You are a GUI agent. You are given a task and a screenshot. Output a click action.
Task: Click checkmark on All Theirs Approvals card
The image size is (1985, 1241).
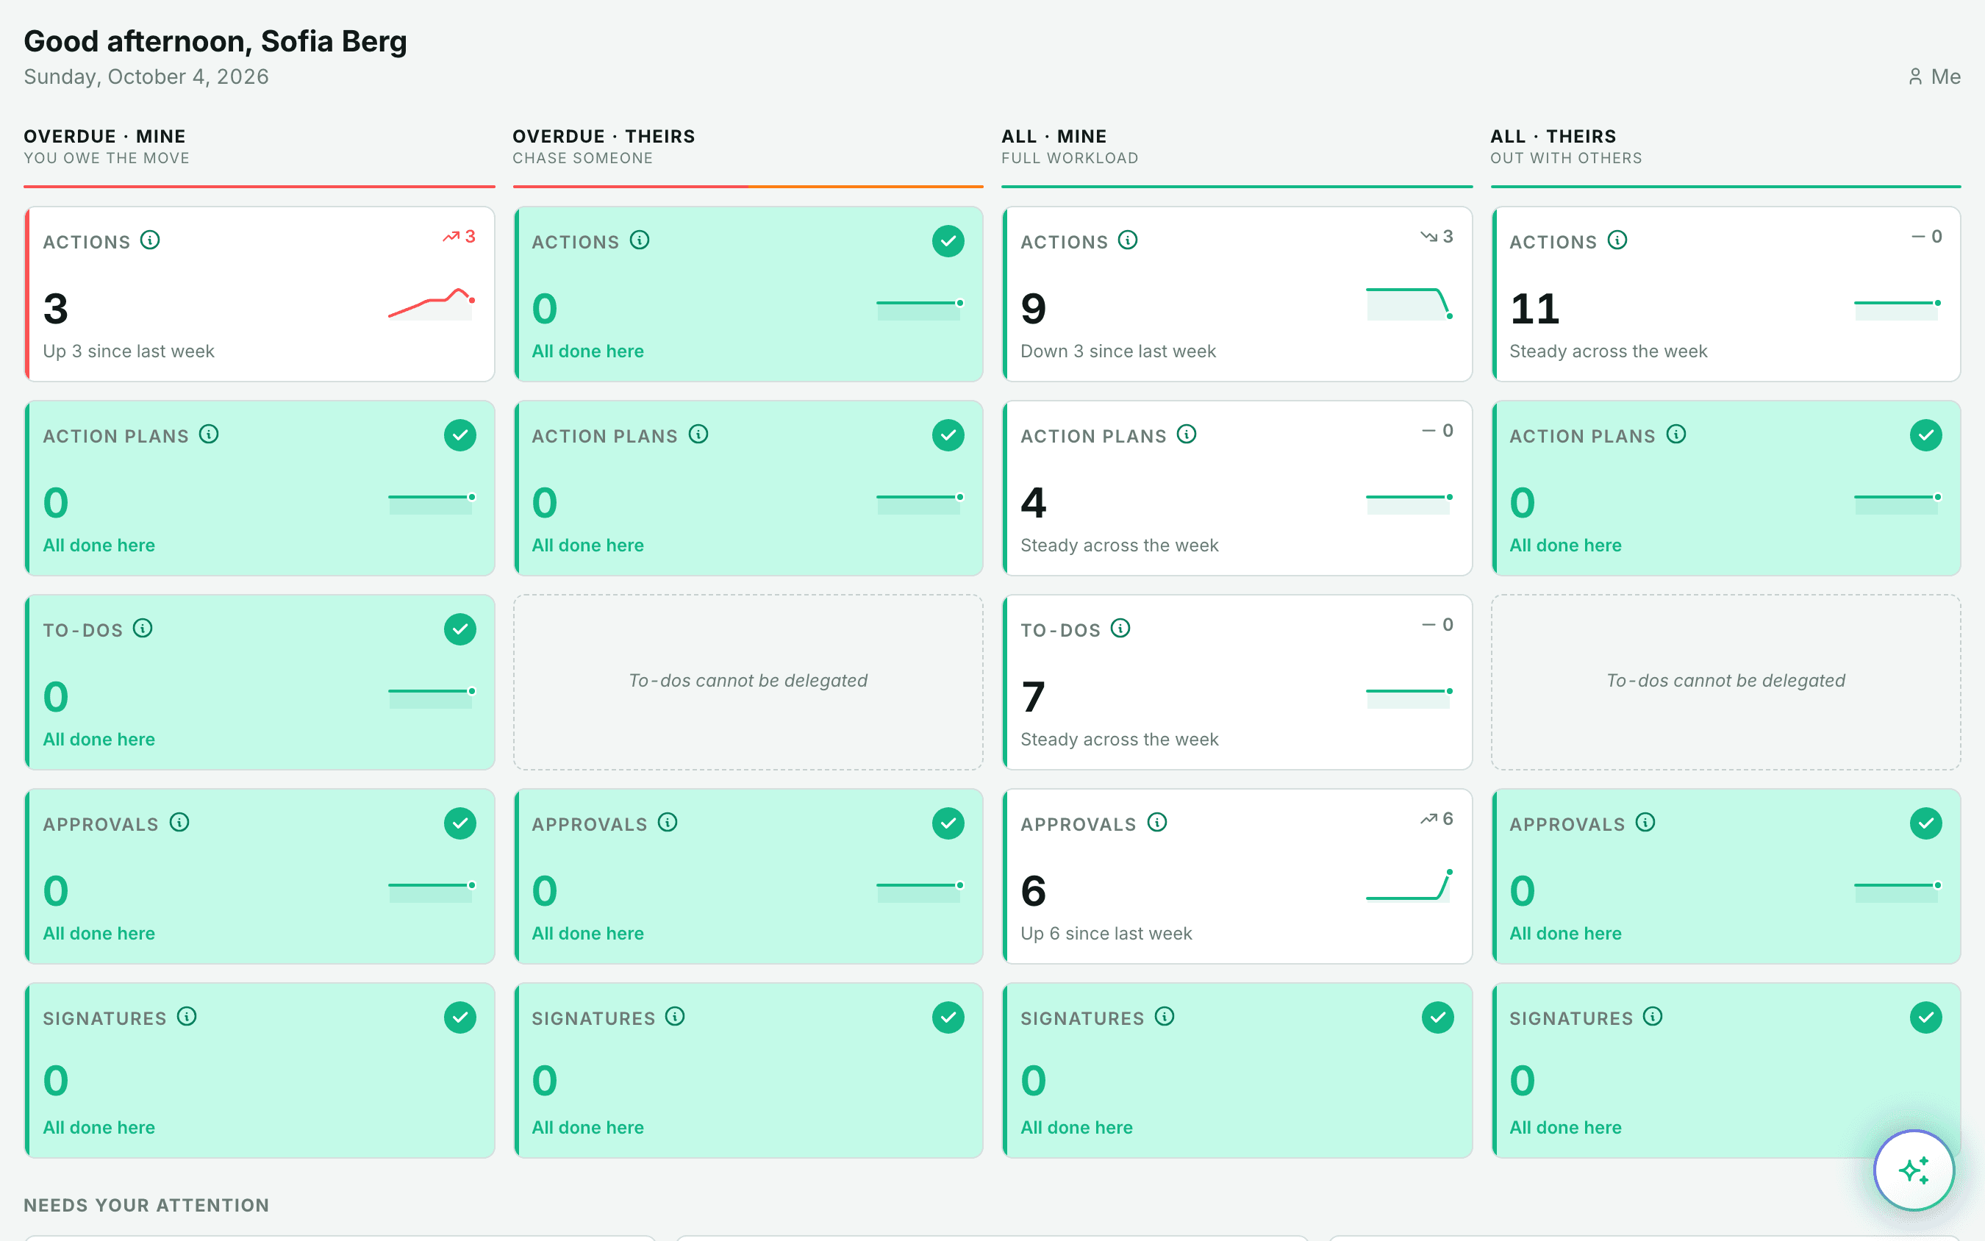1925,823
